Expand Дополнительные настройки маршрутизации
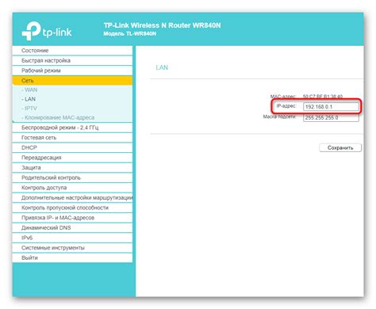The image size is (376, 309). (72, 198)
